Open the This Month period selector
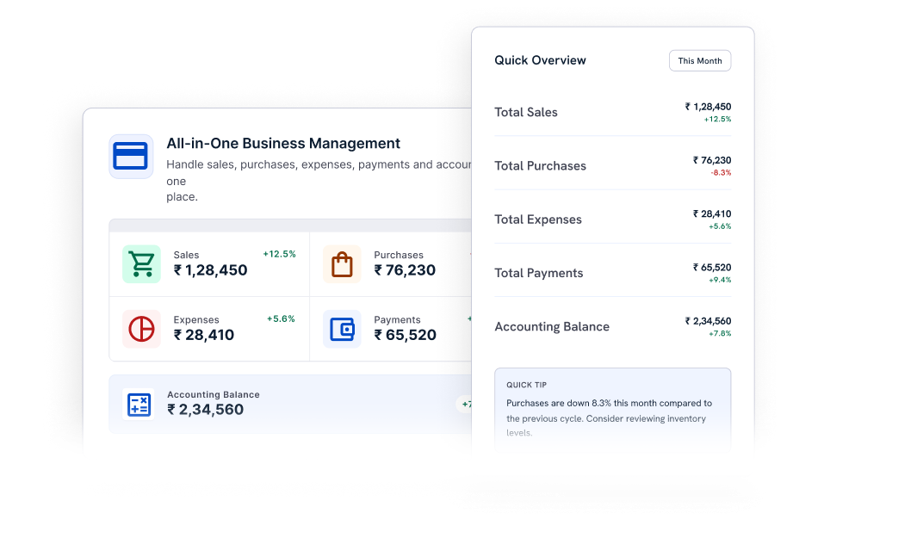Image resolution: width=917 pixels, height=538 pixels. pos(700,61)
